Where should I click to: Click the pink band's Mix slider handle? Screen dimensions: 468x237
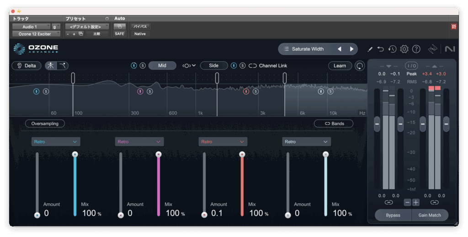click(159, 155)
